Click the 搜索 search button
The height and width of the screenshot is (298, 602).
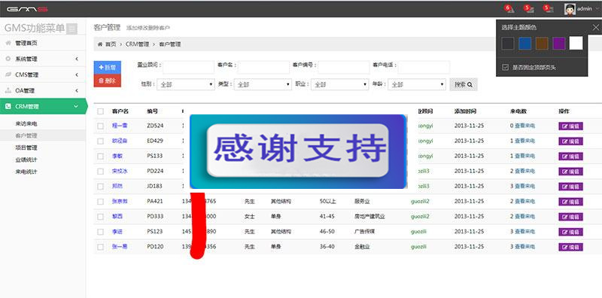point(464,84)
